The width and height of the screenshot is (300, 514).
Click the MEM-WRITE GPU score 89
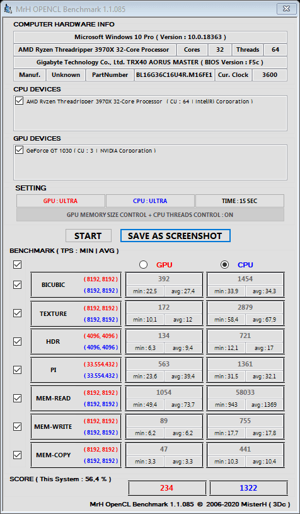point(164,421)
